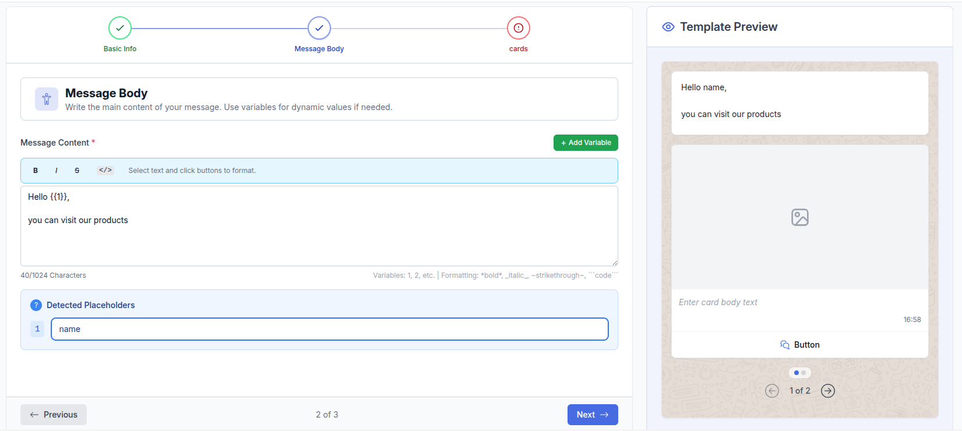Click the '16:58' timestamp in preview
The width and height of the screenshot is (962, 431).
[x=912, y=320]
